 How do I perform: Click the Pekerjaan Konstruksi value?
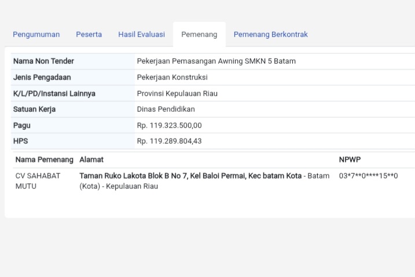[x=172, y=78]
